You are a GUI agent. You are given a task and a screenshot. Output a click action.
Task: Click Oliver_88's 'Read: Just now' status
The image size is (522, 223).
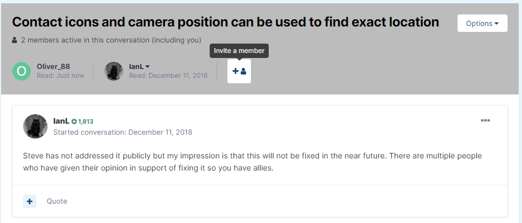61,76
